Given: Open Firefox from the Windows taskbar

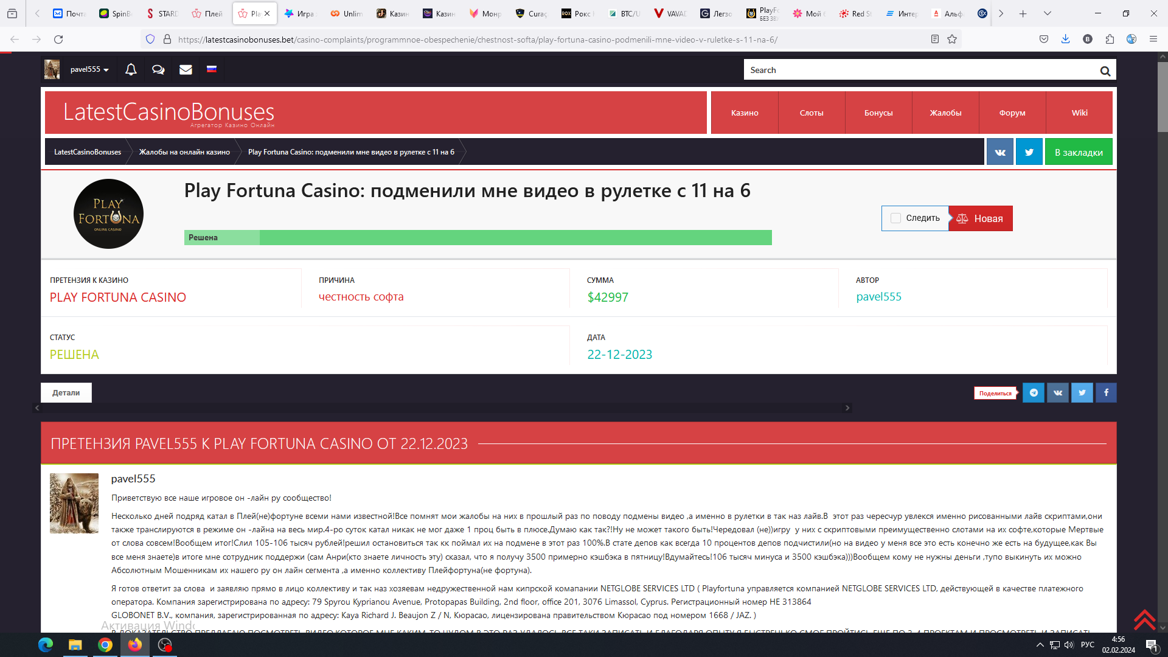Looking at the screenshot, I should tap(134, 644).
